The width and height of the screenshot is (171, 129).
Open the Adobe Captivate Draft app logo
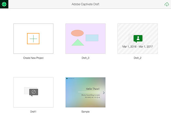[x=4, y=4]
